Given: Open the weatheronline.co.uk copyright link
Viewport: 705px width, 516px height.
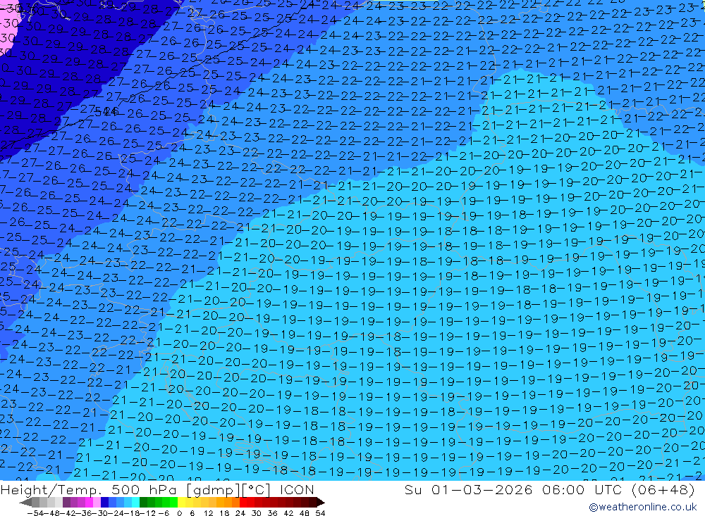Looking at the screenshot, I should tap(642, 507).
